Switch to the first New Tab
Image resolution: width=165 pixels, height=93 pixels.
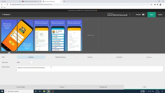click(x=11, y=2)
